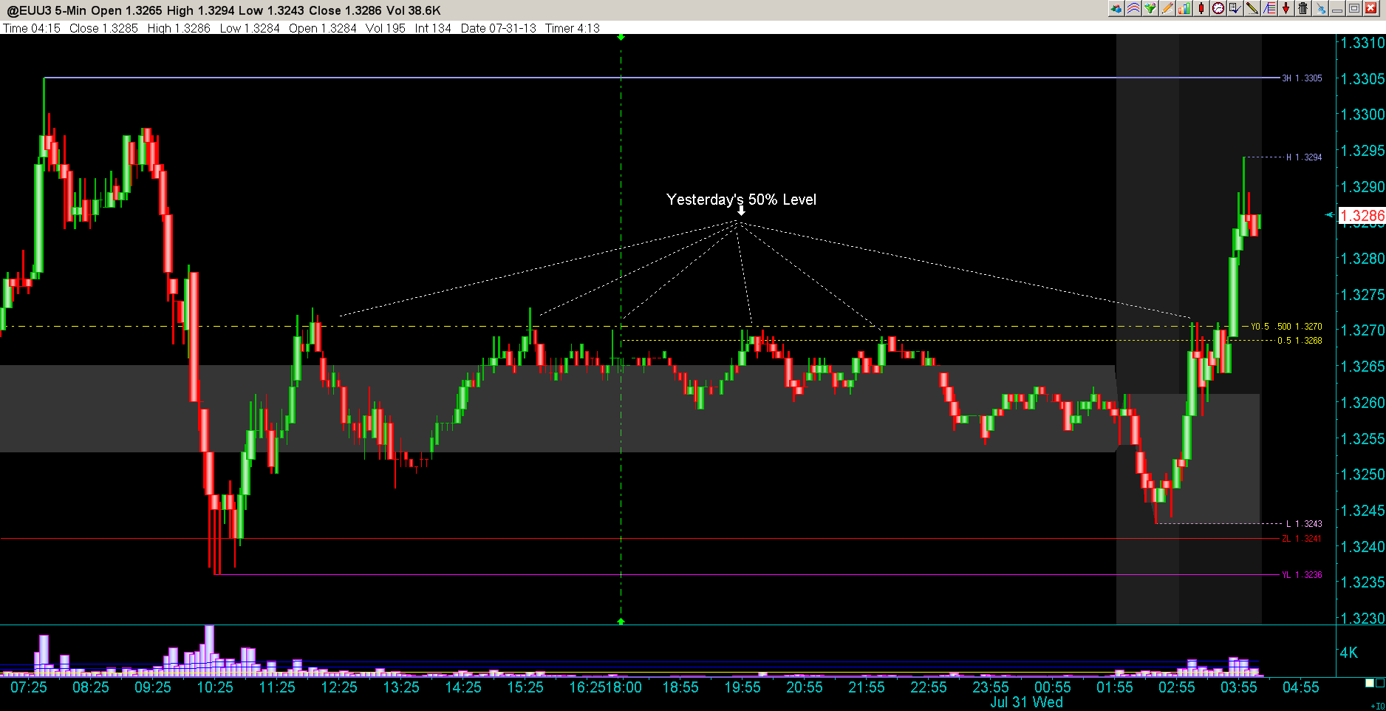Click the '3H 1.3305' line label
The image size is (1386, 711).
coord(1302,78)
